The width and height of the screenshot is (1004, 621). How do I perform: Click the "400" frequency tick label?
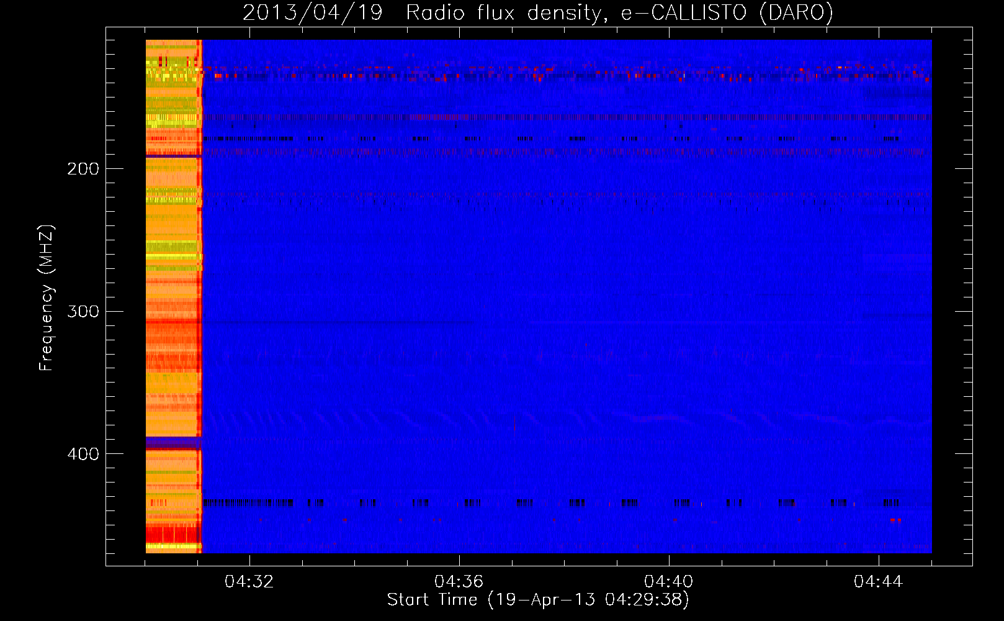83,454
